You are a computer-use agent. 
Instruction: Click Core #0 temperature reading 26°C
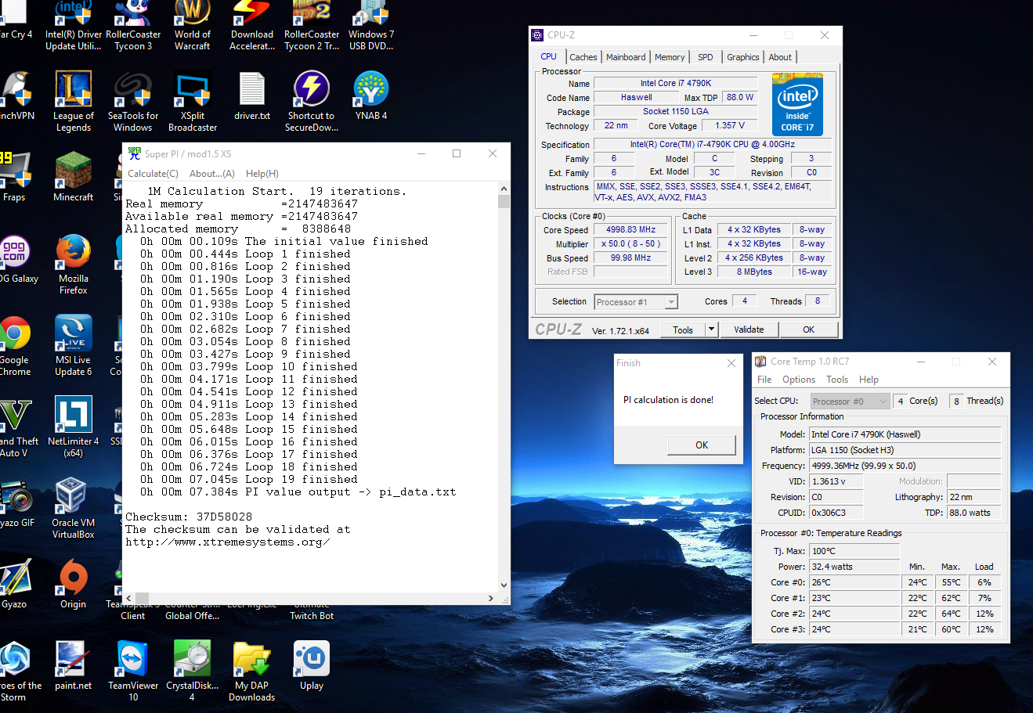tap(854, 582)
